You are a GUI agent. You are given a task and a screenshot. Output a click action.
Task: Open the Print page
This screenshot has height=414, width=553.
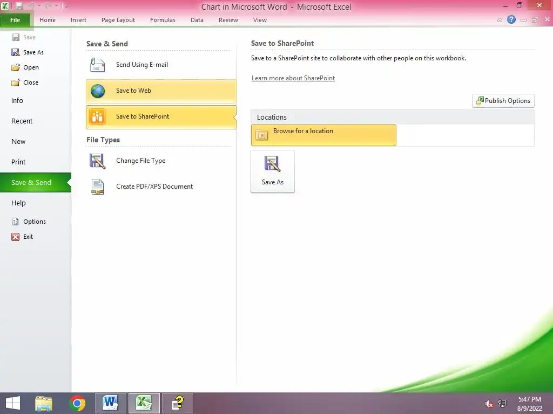(18, 162)
